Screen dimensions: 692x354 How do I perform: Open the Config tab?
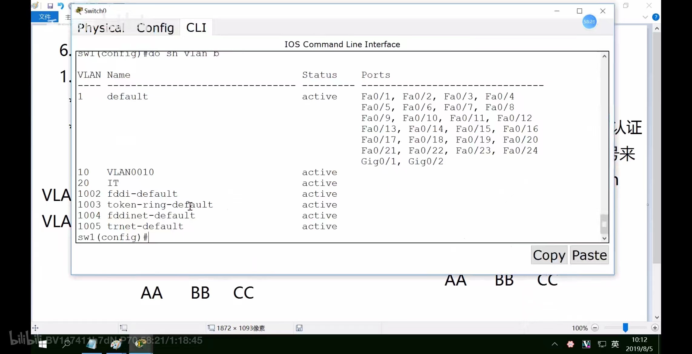coord(155,28)
